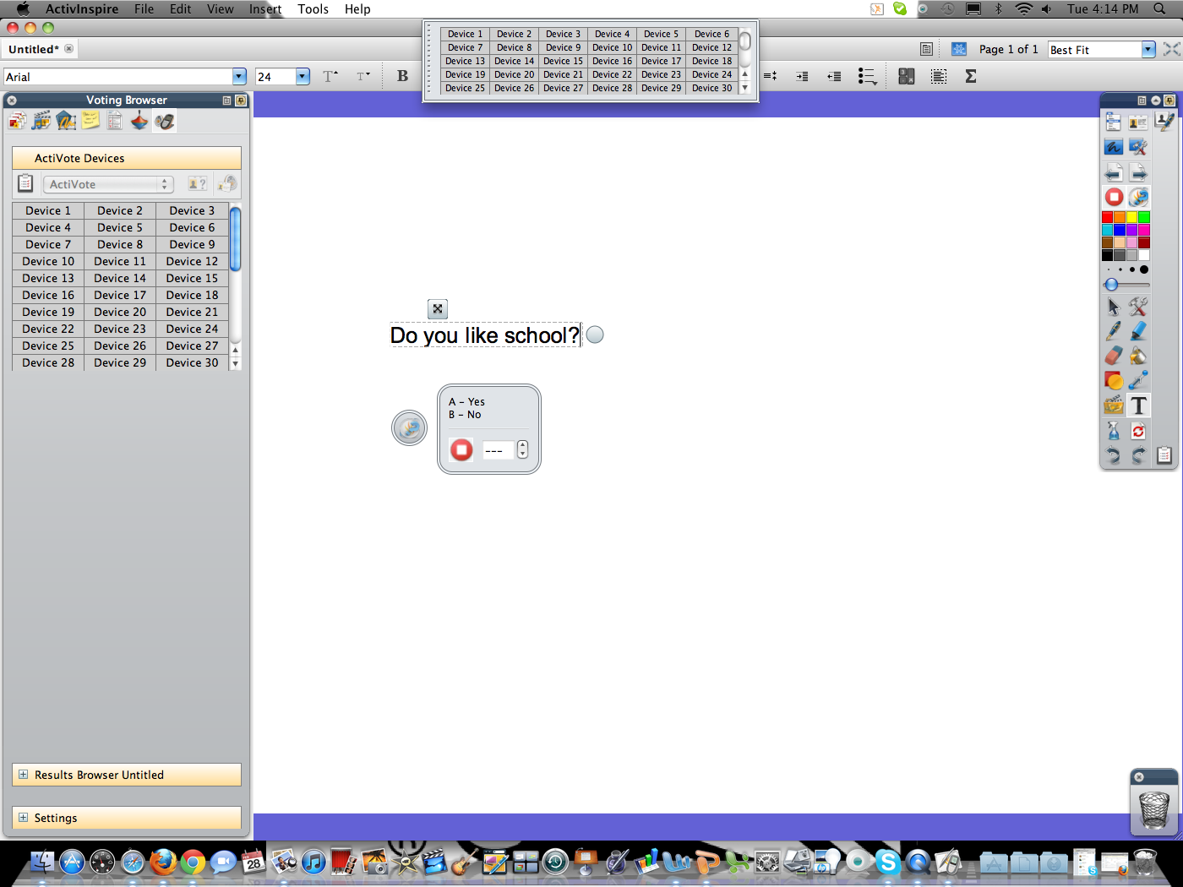The height and width of the screenshot is (887, 1183).
Task: Toggle the main toolbox pin
Action: [1169, 101]
